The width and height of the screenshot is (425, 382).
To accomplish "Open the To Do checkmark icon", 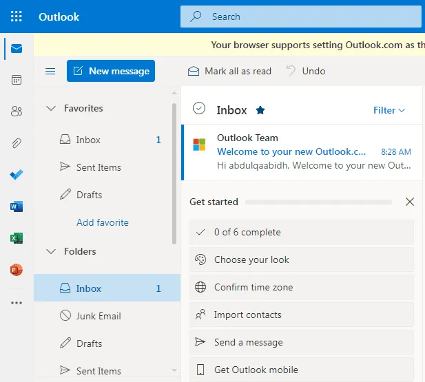I will click(17, 175).
